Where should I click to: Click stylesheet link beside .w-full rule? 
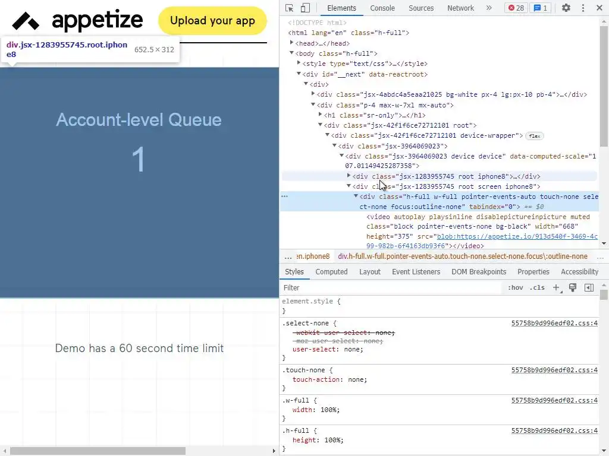click(554, 400)
